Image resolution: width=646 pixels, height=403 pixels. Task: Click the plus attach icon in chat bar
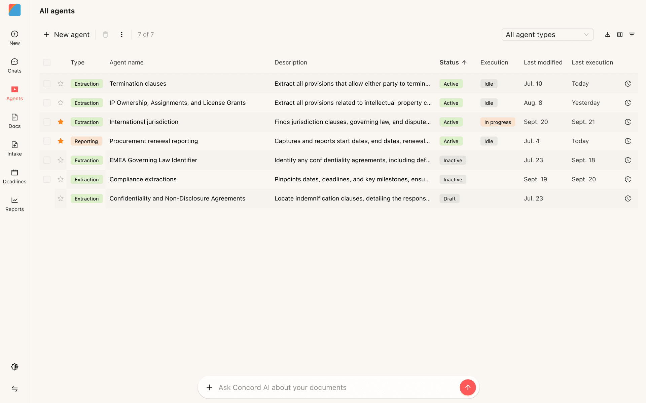(x=209, y=388)
